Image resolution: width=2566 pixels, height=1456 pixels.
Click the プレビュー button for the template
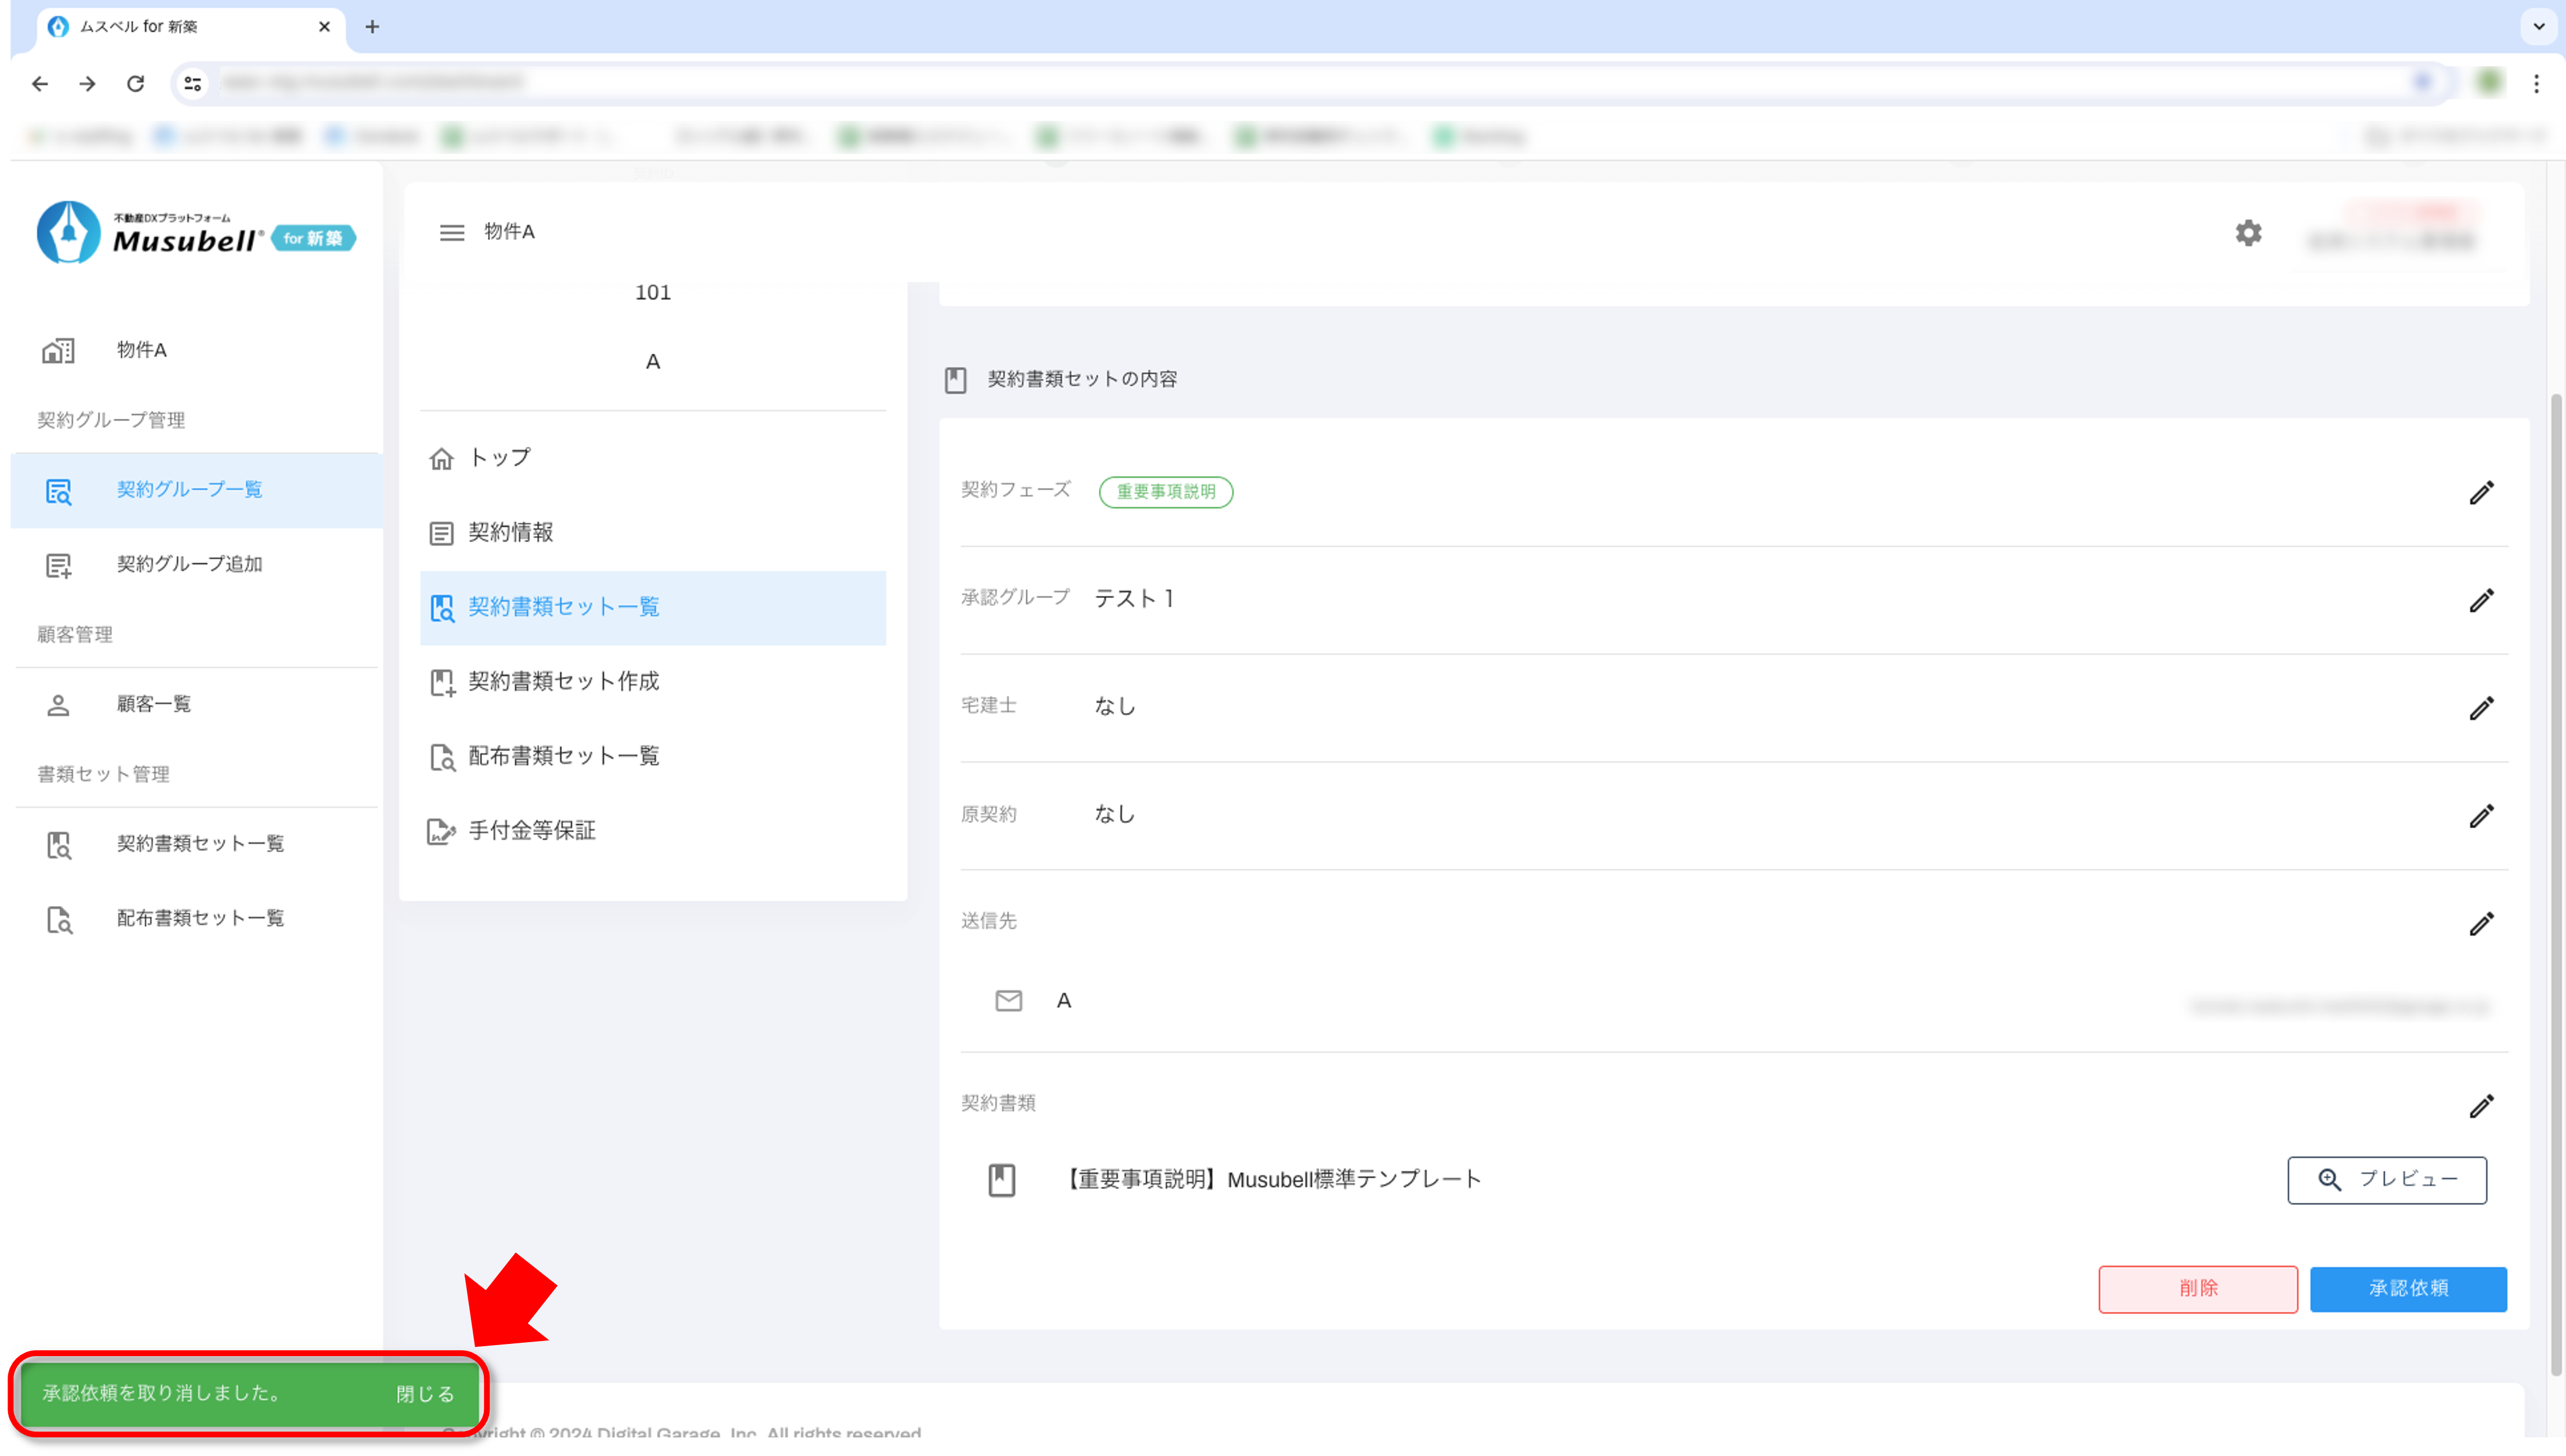pos(2386,1180)
